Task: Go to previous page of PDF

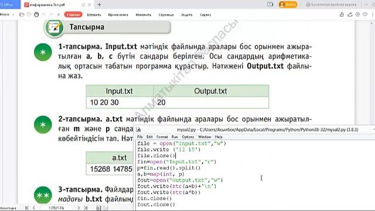Action: coord(34,208)
